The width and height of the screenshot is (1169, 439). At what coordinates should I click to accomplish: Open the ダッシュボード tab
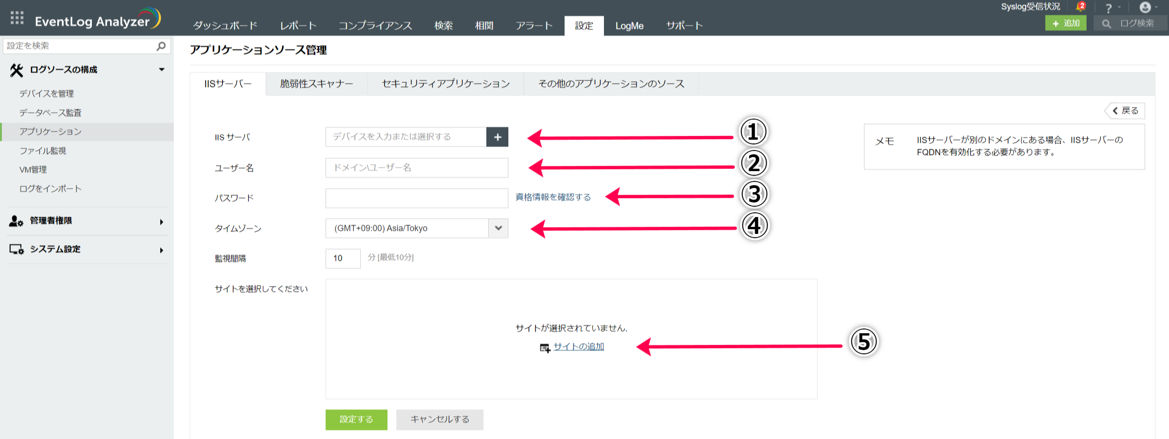pyautogui.click(x=225, y=26)
